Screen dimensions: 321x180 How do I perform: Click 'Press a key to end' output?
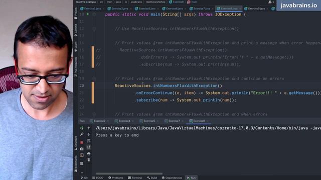click(117, 135)
